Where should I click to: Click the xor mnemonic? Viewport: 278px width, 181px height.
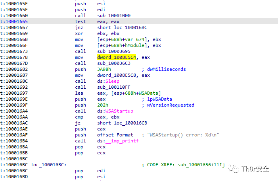click(x=79, y=33)
